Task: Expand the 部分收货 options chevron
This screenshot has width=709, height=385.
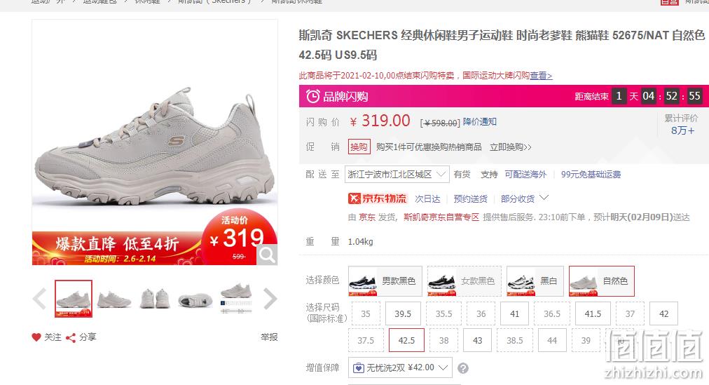Action: (x=544, y=198)
